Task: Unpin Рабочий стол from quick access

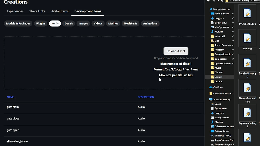Action: coord(233,13)
